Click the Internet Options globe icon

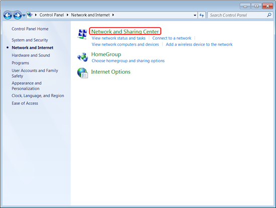(x=83, y=73)
